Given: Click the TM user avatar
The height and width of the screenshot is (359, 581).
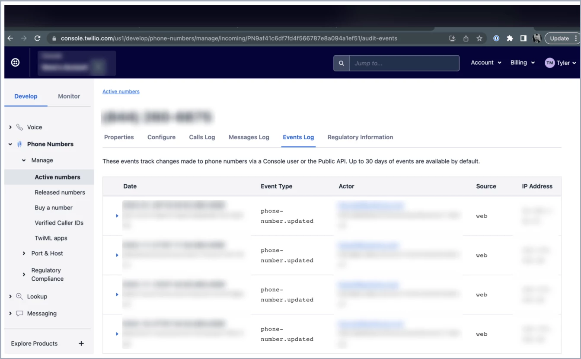Looking at the screenshot, I should 549,63.
